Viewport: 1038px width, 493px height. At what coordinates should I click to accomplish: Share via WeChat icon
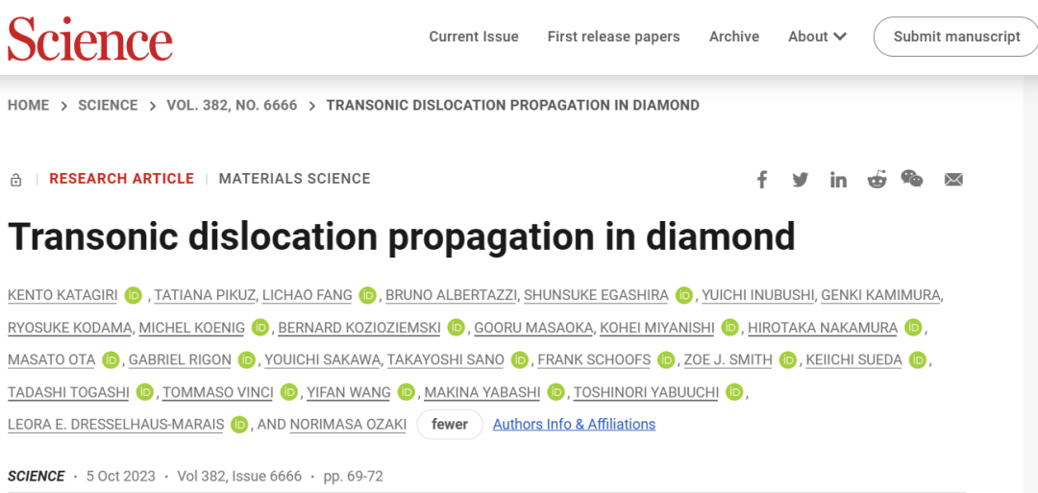(x=912, y=179)
